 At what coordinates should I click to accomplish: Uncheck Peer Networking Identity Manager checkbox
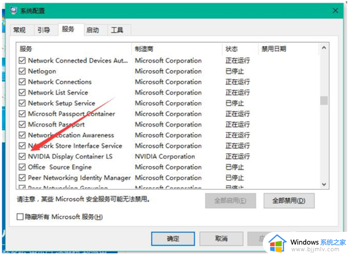(22, 178)
